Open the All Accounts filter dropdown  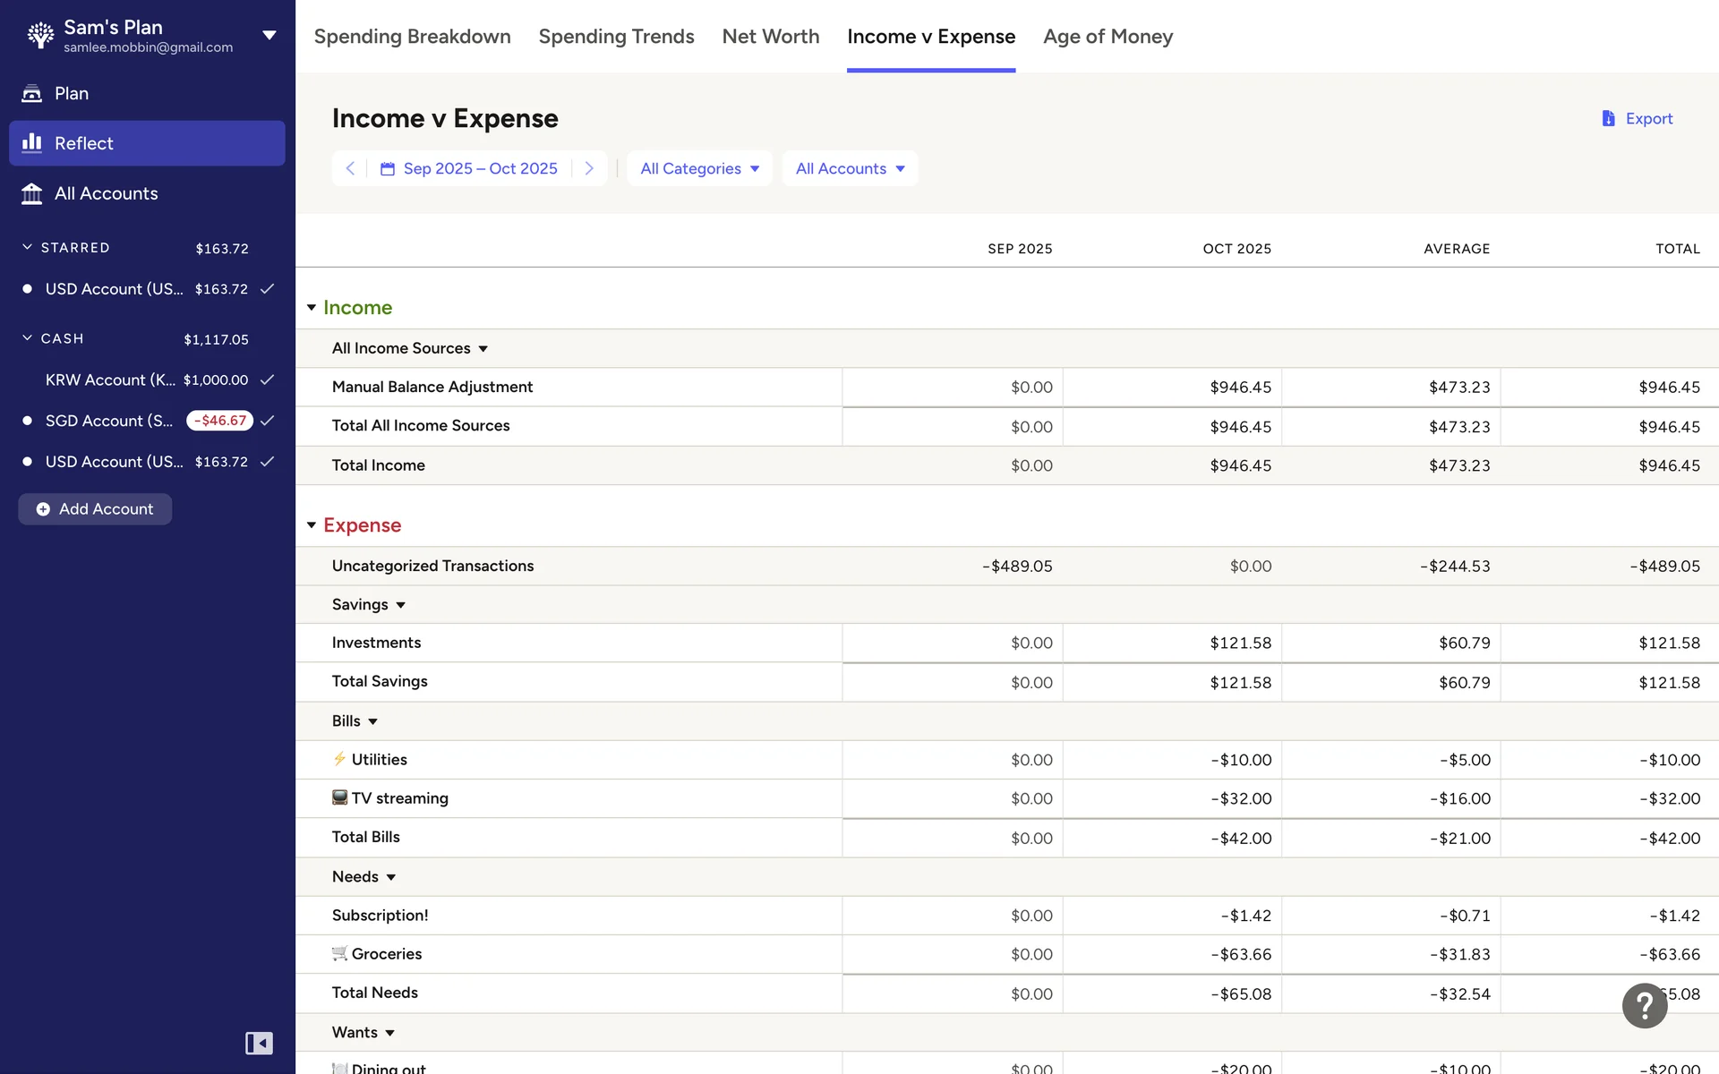pyautogui.click(x=850, y=168)
